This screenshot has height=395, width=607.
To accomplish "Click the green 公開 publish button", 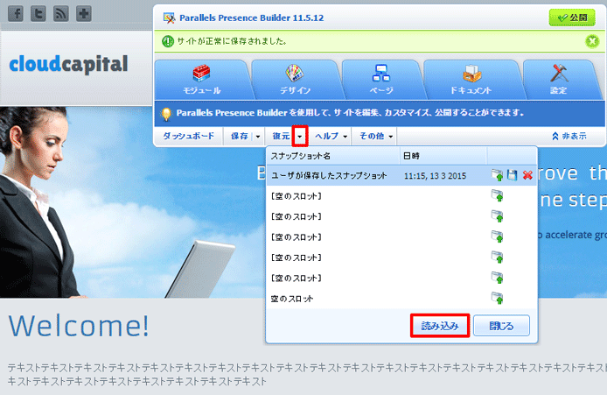I will click(571, 17).
